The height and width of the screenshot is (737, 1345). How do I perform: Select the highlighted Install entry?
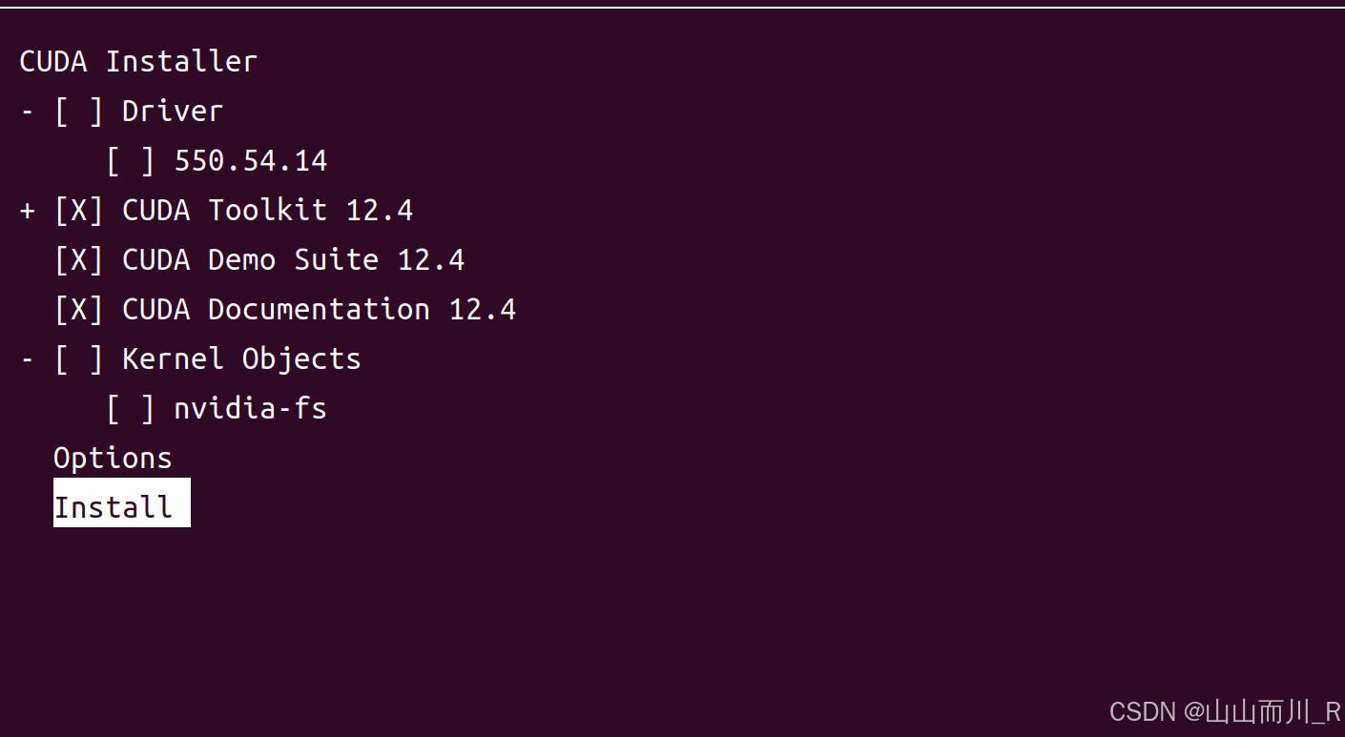click(122, 502)
